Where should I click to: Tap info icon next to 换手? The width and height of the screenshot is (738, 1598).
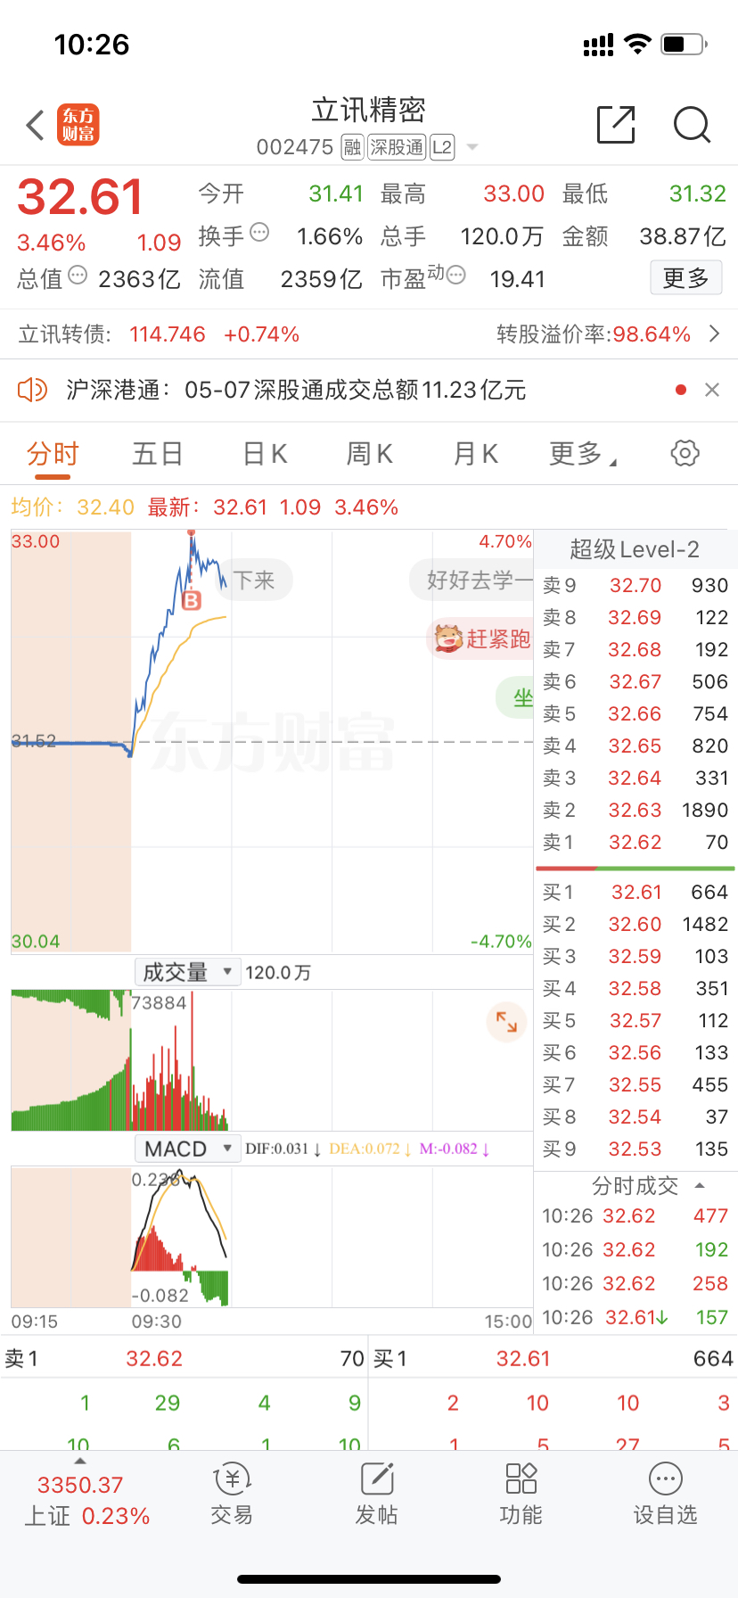259,233
